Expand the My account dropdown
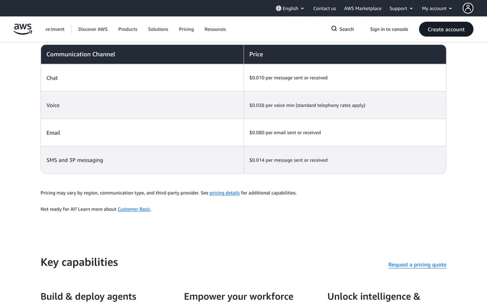This screenshot has height=305, width=487. [x=437, y=8]
